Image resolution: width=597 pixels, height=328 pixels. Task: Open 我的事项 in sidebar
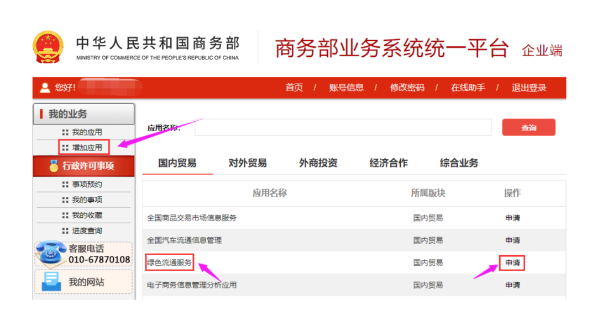click(x=87, y=200)
